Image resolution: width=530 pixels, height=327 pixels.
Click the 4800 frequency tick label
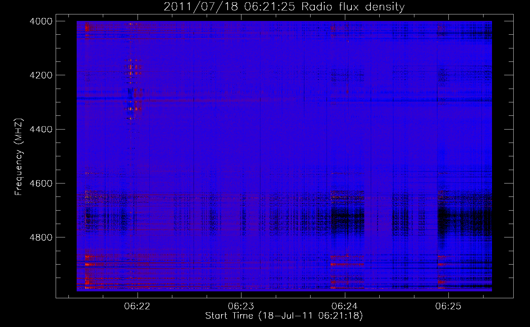41,237
